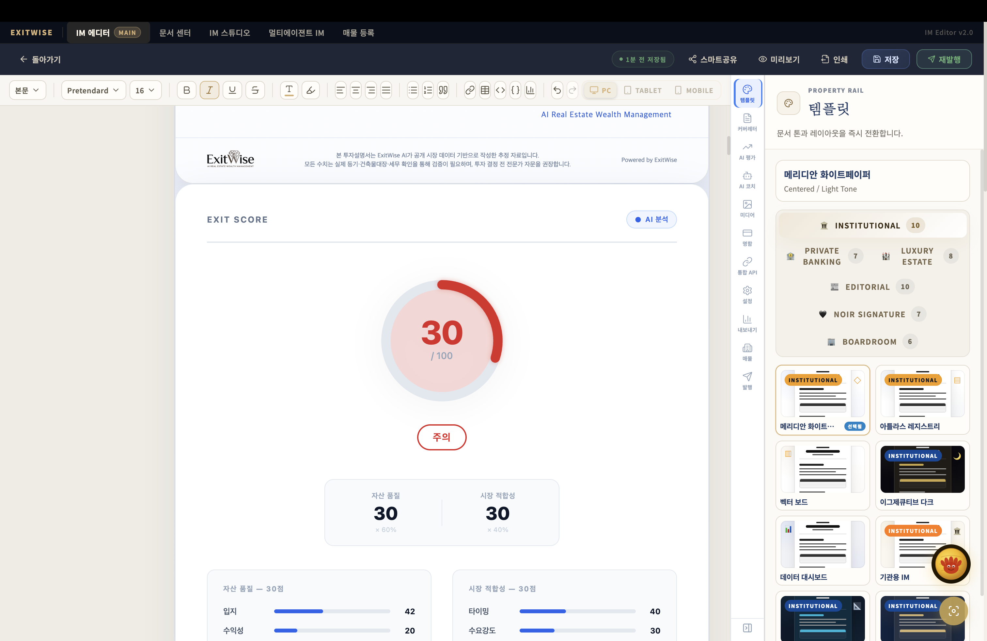
Task: Open the AI 코치 sidebar panel
Action: tap(747, 180)
